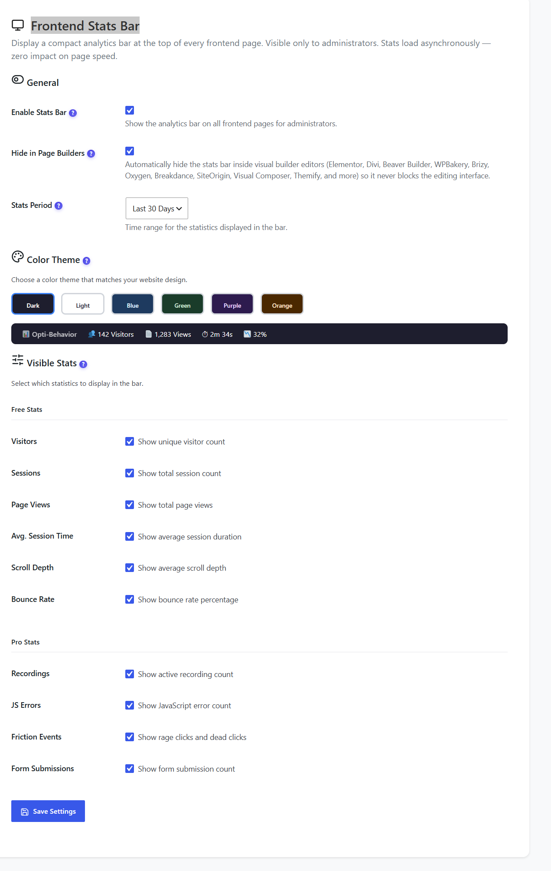Click the monitor icon beside Frontend Stats Bar
Image resolution: width=551 pixels, height=871 pixels.
[x=18, y=26]
